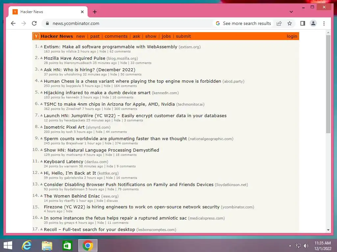Click the login link
The image size is (337, 252).
[292, 36]
